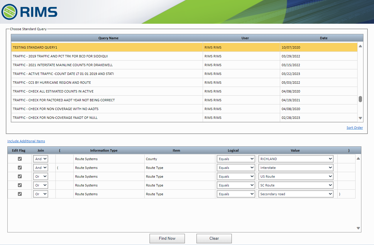This screenshot has height=245, width=374.
Task: Select query CHECK ALL ESTIMATED COUNTS IN ACTIVE
Action: tap(184, 91)
